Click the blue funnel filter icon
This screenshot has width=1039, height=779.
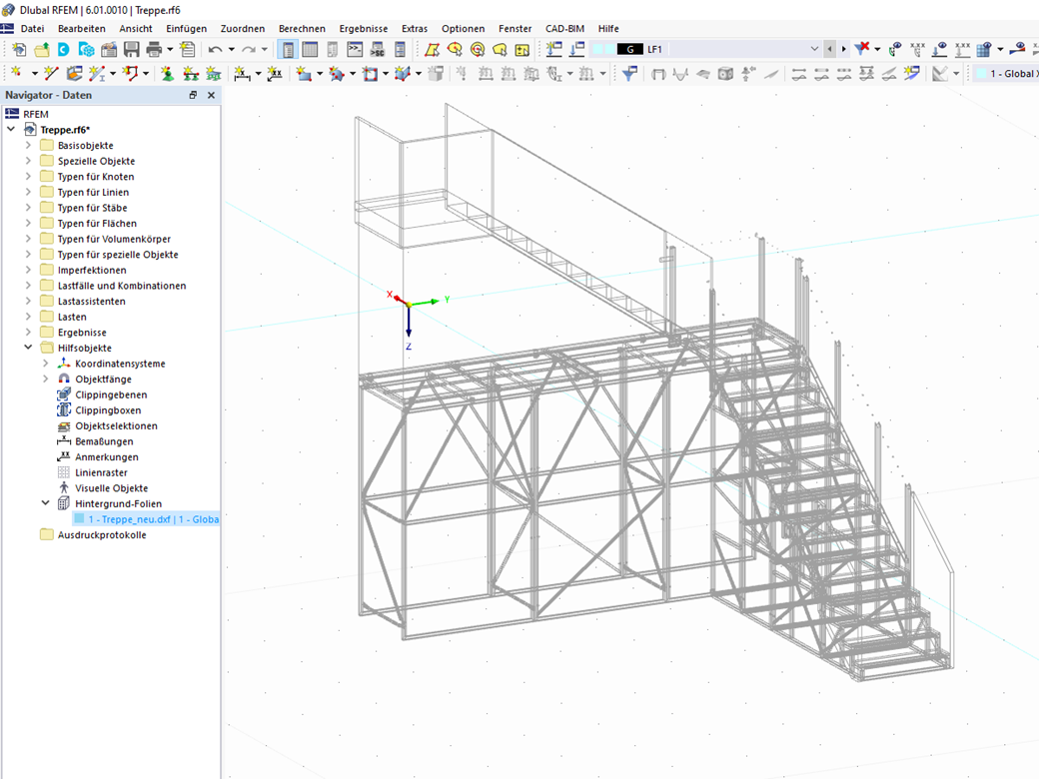(x=629, y=74)
